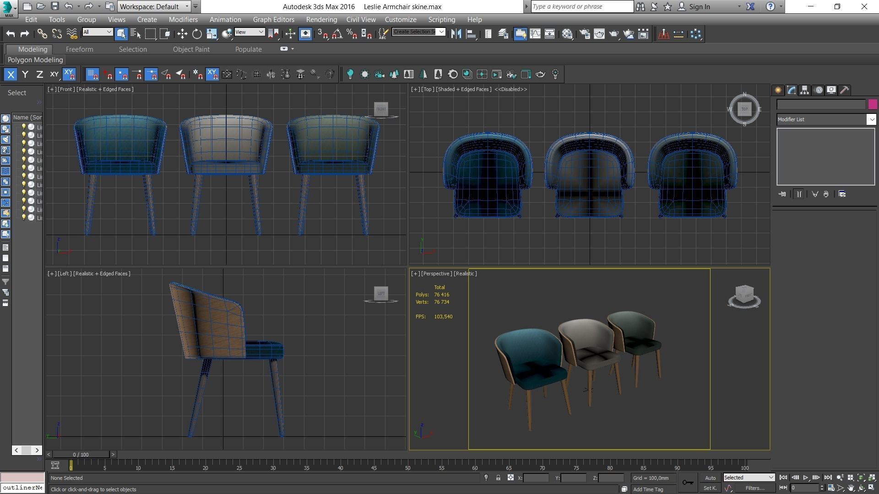The width and height of the screenshot is (879, 494).
Task: Activate the Select and Rotate tool
Action: [197, 34]
